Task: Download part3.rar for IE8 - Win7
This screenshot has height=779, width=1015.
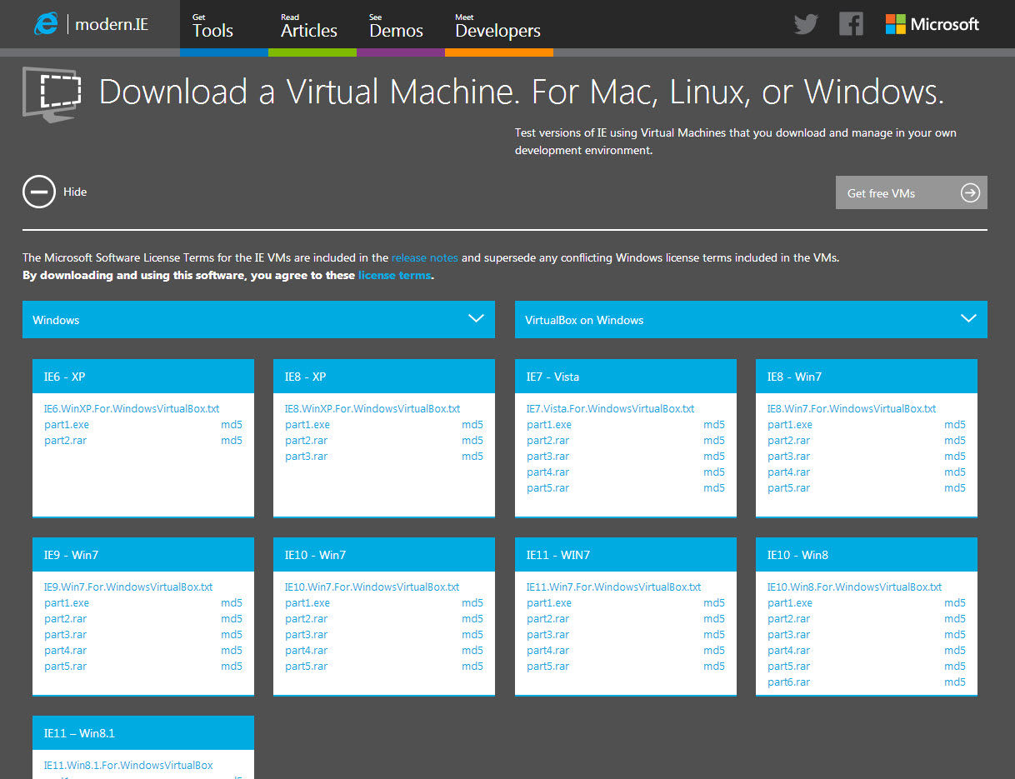Action: pos(788,456)
